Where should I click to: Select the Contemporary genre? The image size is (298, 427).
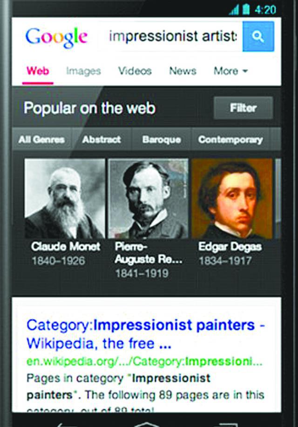[x=230, y=139]
